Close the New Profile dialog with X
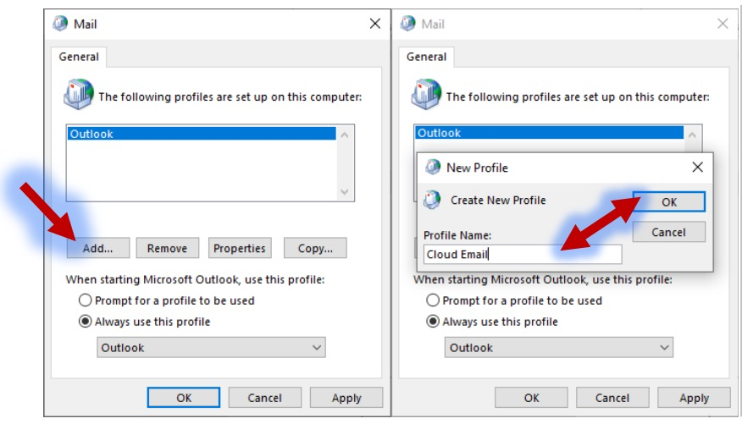The width and height of the screenshot is (742, 424). (697, 167)
